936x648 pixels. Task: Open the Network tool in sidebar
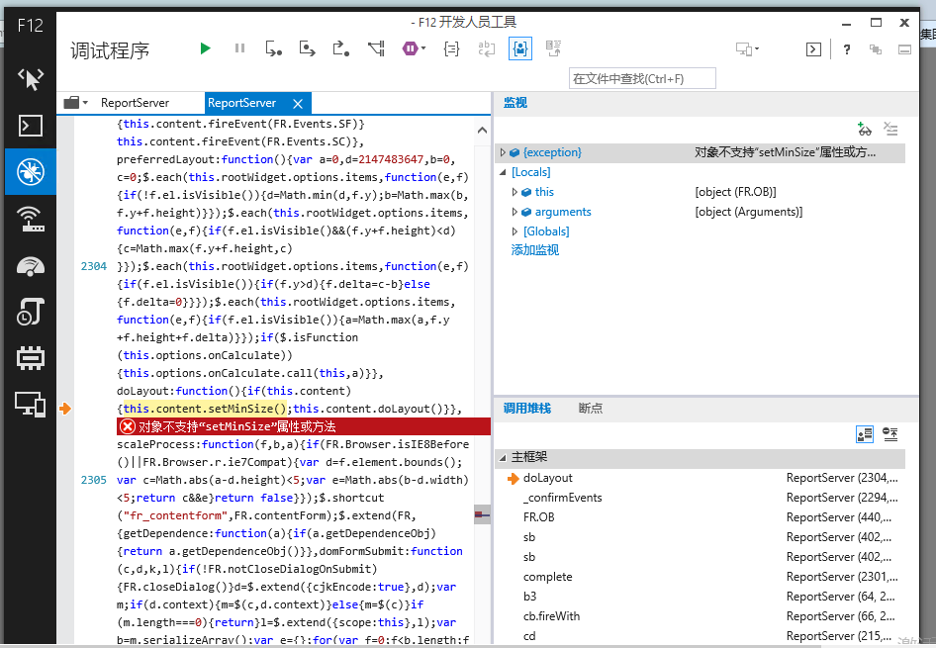[30, 219]
